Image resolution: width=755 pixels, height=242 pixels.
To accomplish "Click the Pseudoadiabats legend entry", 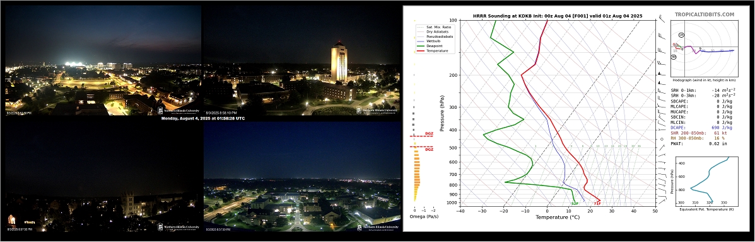I will click(435, 36).
